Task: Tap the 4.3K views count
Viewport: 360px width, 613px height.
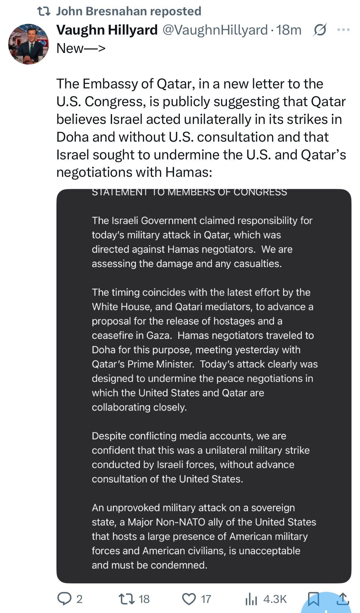Action: 275,599
